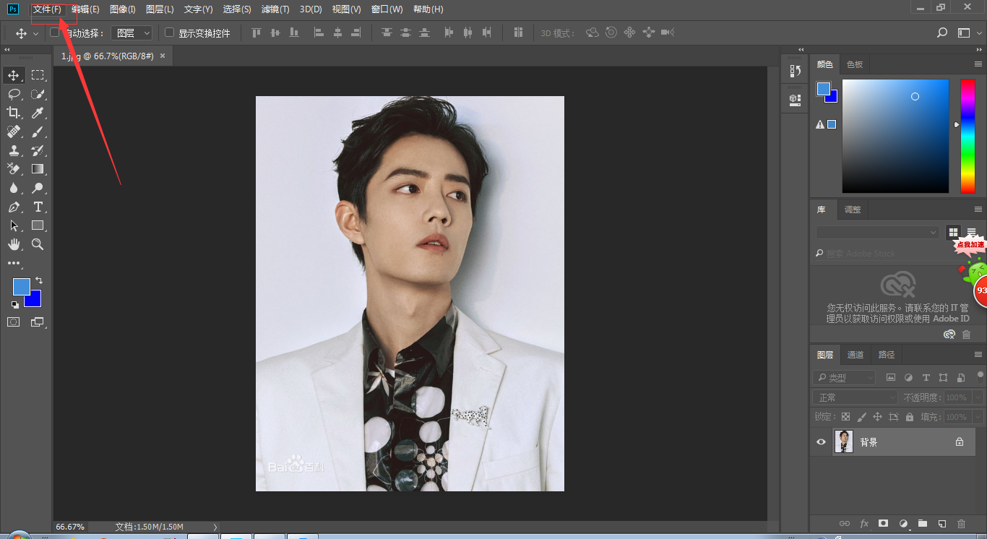Viewport: 987px width, 539px height.
Task: Click the 背景 layer thumbnail
Action: click(x=844, y=441)
